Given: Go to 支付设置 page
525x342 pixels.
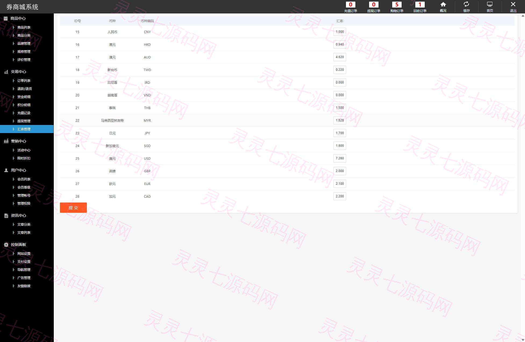Looking at the screenshot, I should (24, 262).
